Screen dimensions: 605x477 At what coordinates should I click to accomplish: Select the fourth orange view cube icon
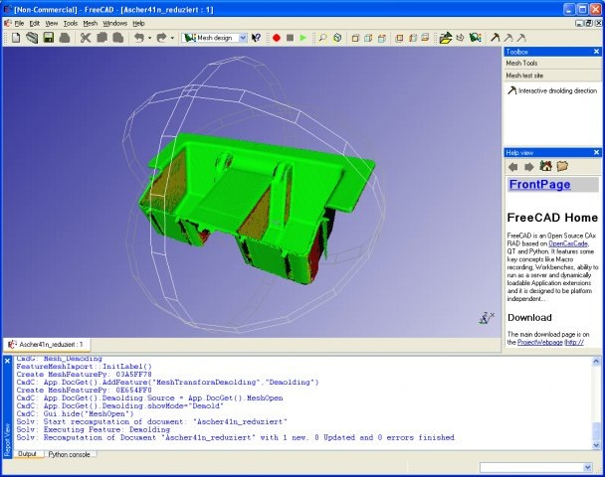(x=399, y=38)
